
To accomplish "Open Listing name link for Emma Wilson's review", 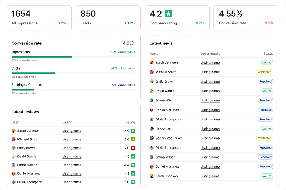I will 72,165.
